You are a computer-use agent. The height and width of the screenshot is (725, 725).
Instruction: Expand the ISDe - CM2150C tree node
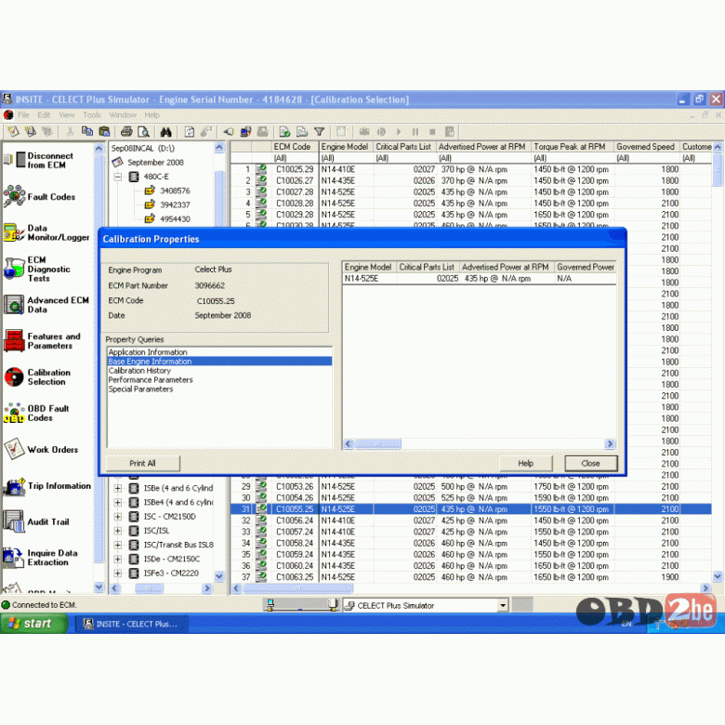point(118,559)
